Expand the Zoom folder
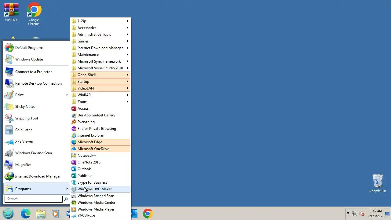The image size is (391, 220). [100, 102]
